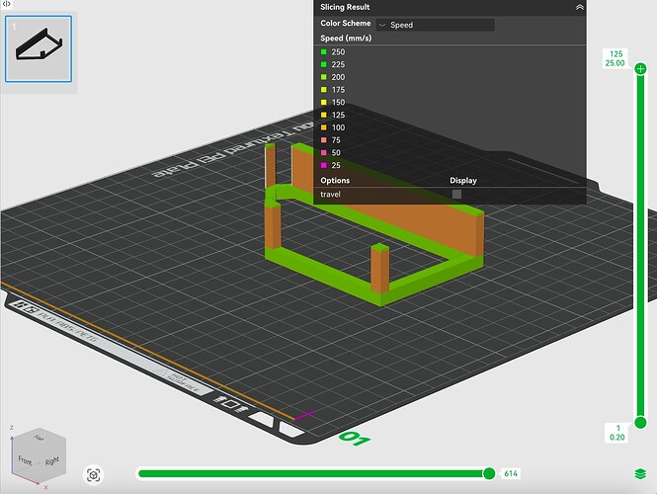Click the horizontal move slider handle
Image resolution: width=657 pixels, height=494 pixels.
click(489, 473)
